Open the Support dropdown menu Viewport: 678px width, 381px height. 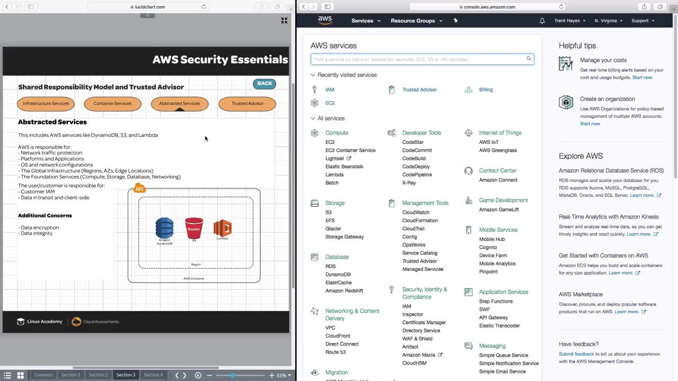643,21
